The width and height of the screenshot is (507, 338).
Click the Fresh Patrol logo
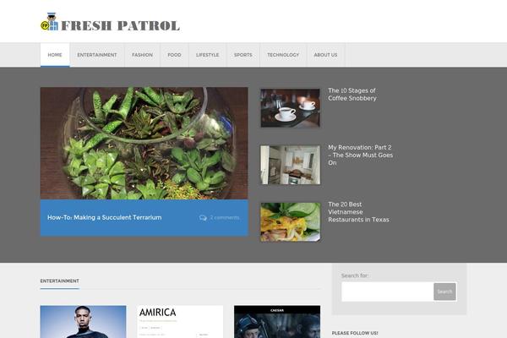pos(110,23)
